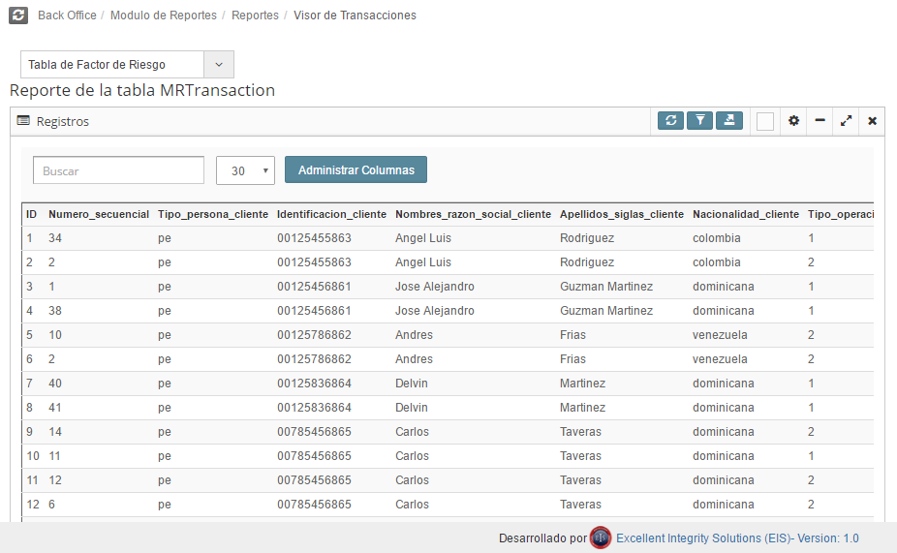Open the Reportes breadcrumb link
This screenshot has width=897, height=553.
tap(255, 15)
